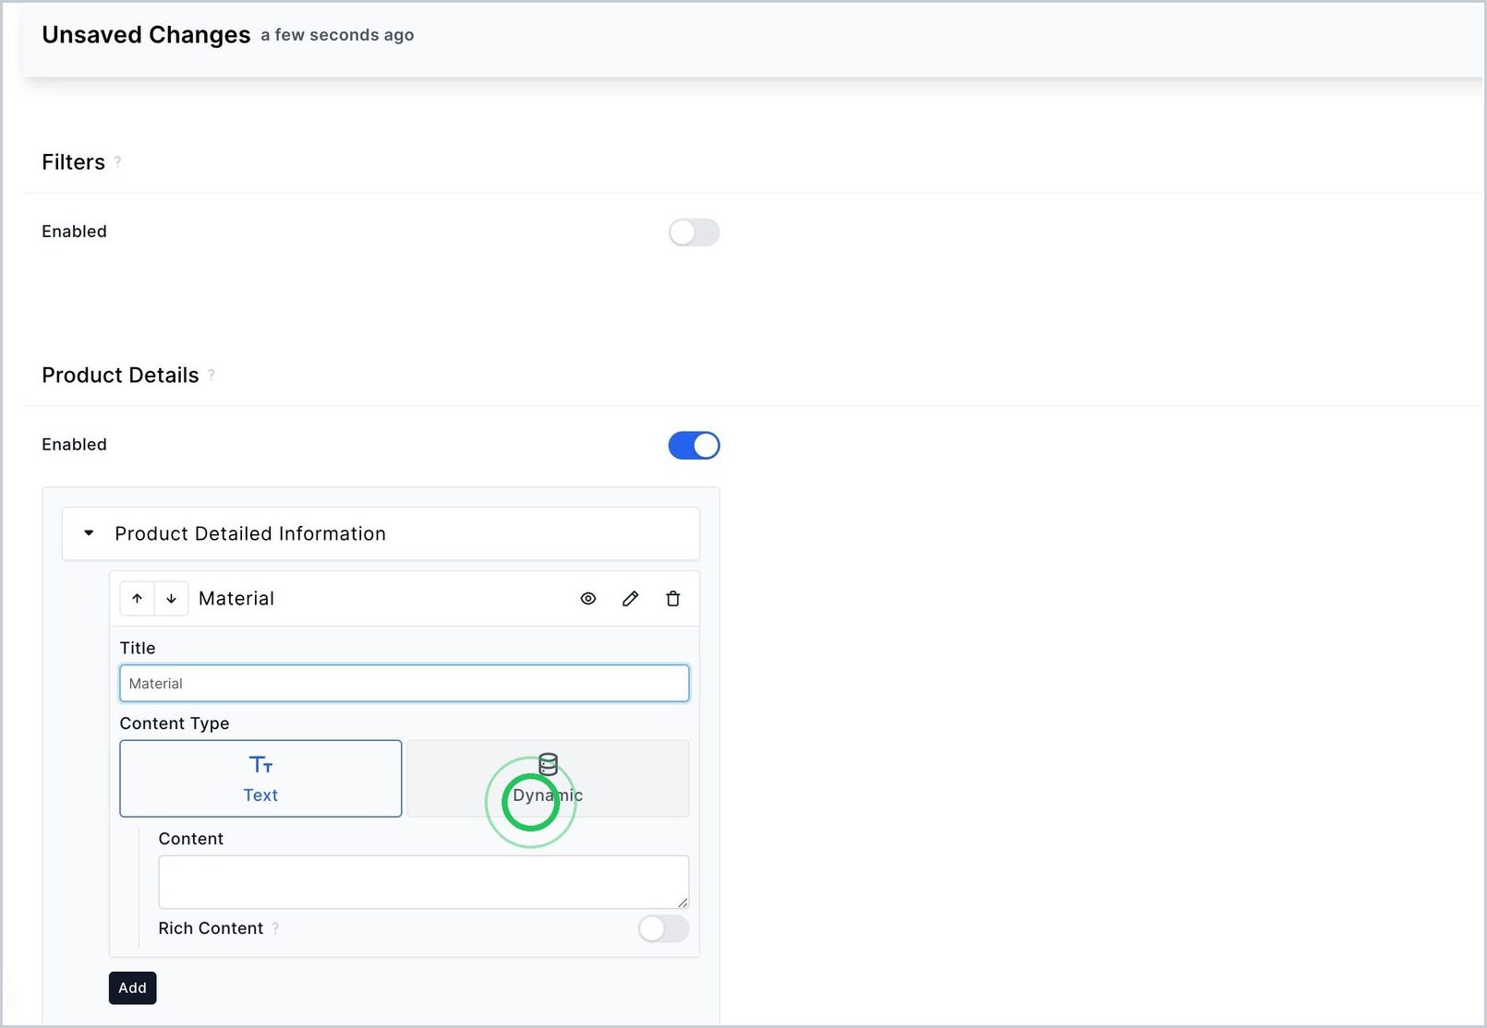Select the Text content type
Screen dimensions: 1487x1028
click(x=260, y=779)
